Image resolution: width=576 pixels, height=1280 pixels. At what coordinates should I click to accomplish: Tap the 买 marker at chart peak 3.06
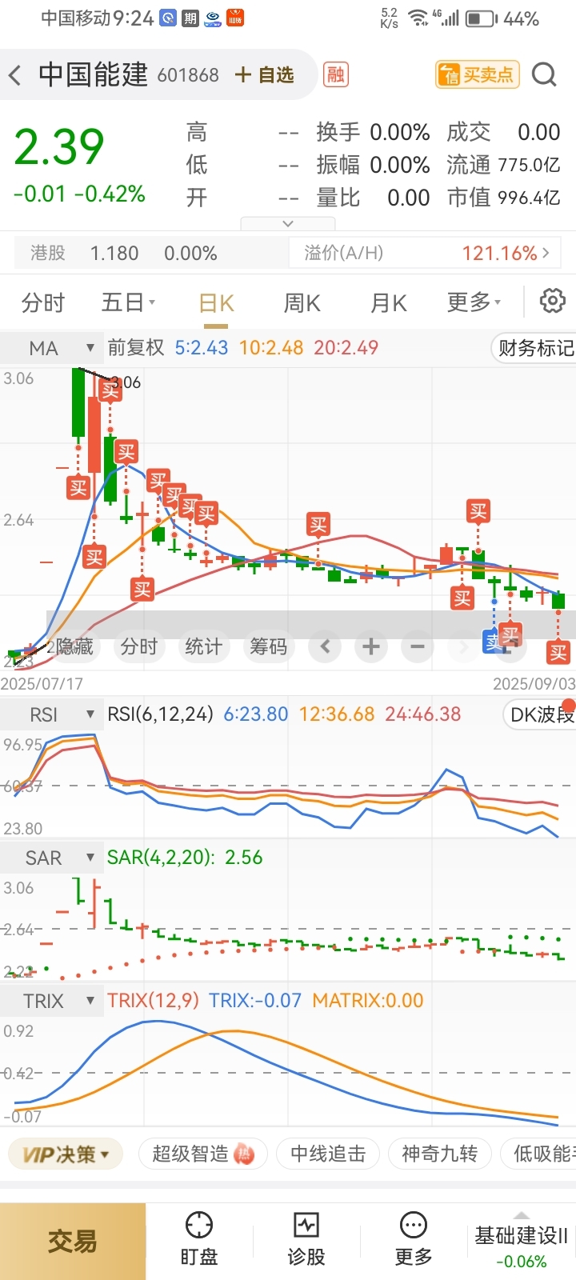pyautogui.click(x=110, y=390)
